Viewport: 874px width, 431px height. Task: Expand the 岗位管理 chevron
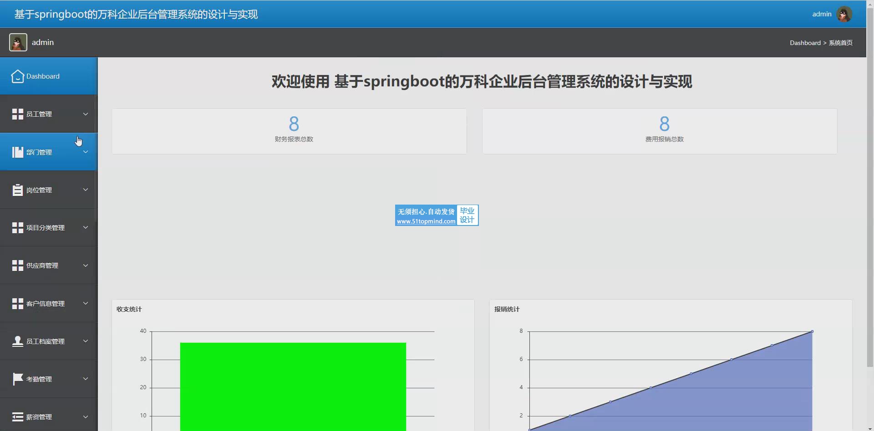[x=86, y=190]
